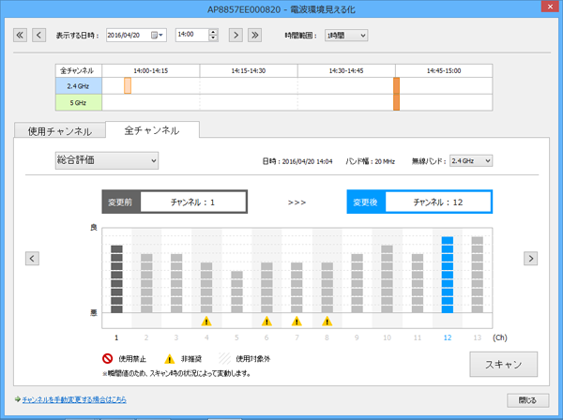
Task: Jump back with the double-left arrow button
Action: (x=20, y=35)
